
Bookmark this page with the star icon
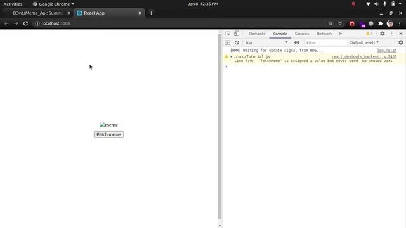point(340,23)
